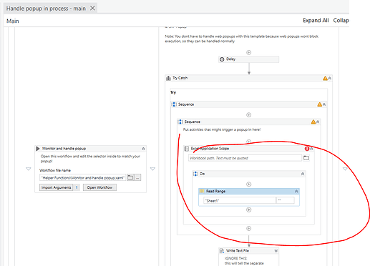This screenshot has width=370, height=266.
Task: Click Expand All in the designer header
Action: coord(316,21)
